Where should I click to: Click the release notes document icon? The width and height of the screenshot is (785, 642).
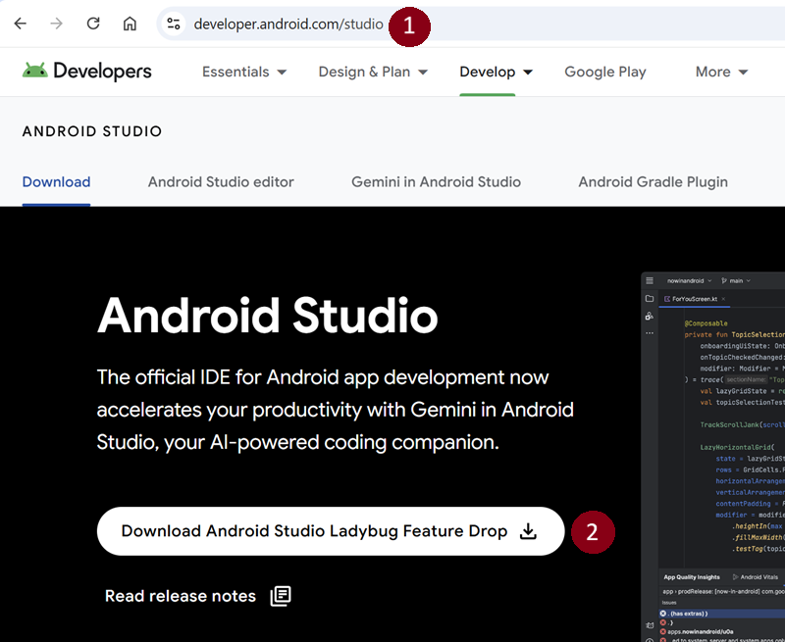click(281, 596)
